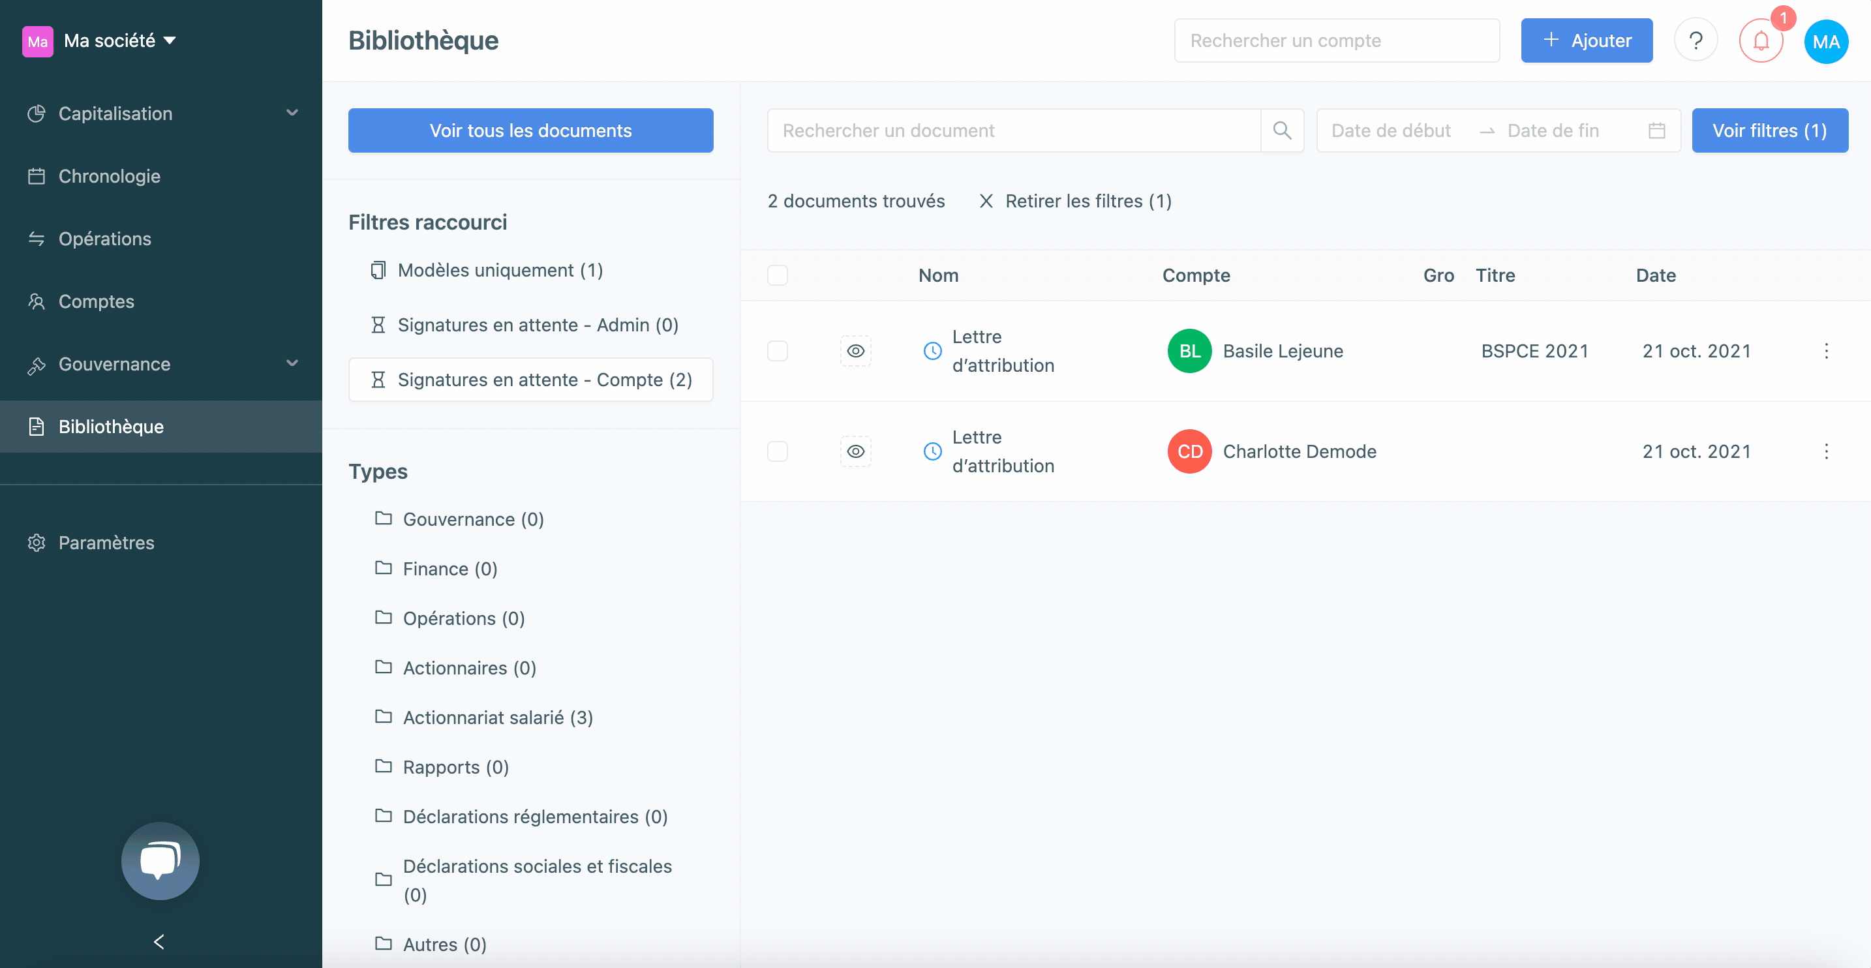Expand the Capitalisation menu
This screenshot has height=968, width=1871.
[160, 113]
